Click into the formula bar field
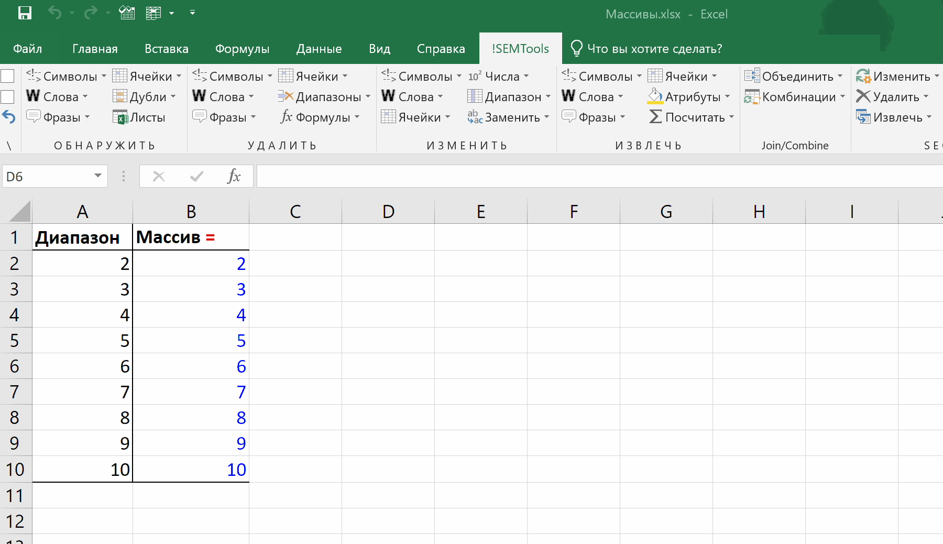This screenshot has width=943, height=544. (600, 177)
